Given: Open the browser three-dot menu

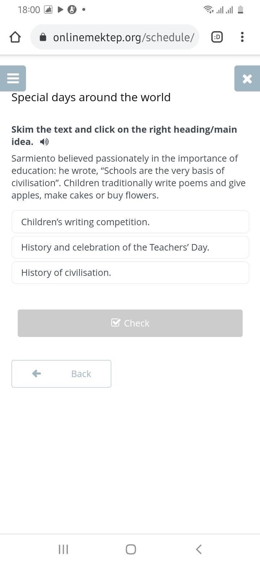Looking at the screenshot, I should (242, 37).
